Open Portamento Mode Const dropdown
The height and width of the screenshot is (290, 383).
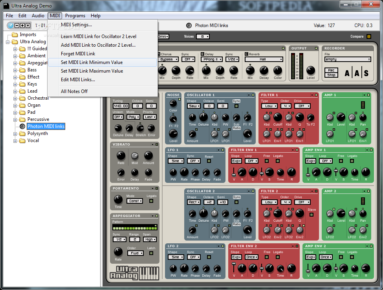click(135, 201)
